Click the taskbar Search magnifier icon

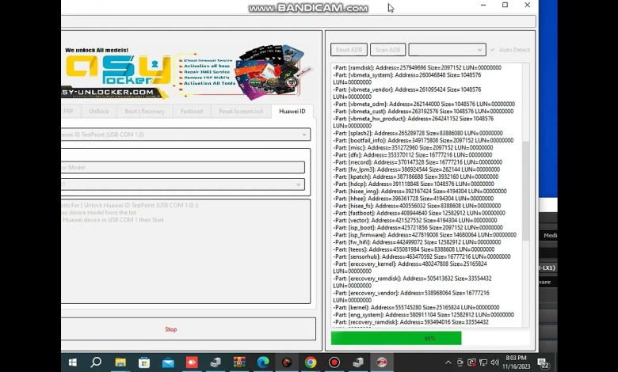[x=96, y=363]
